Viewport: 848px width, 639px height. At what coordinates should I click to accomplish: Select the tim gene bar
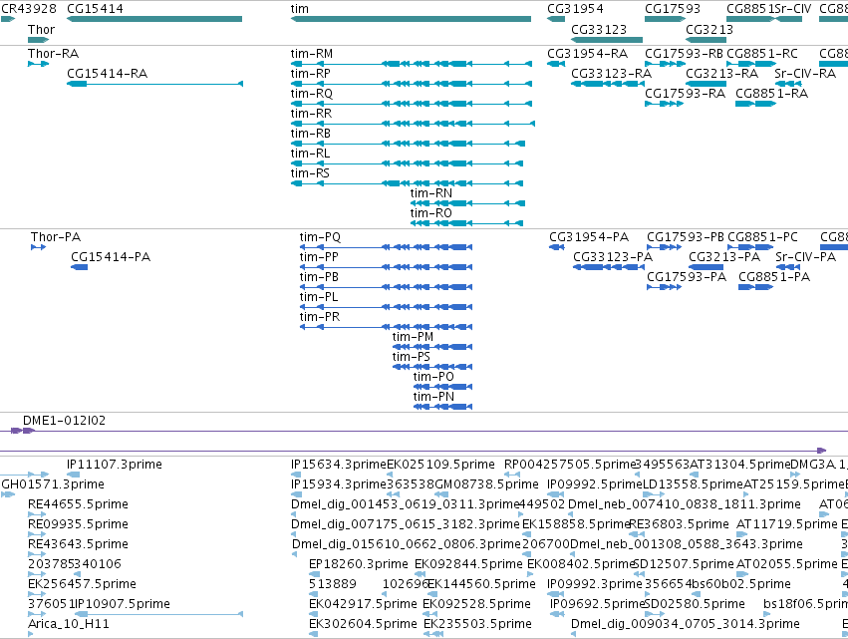click(411, 19)
